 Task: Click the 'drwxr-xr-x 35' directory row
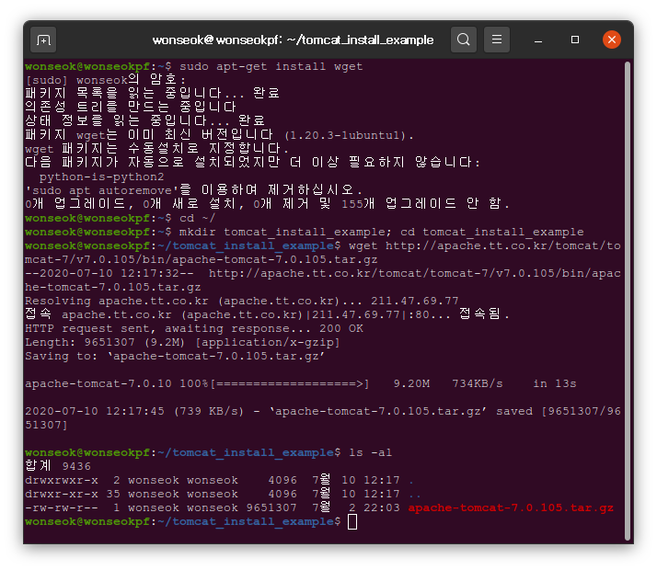tap(223, 494)
